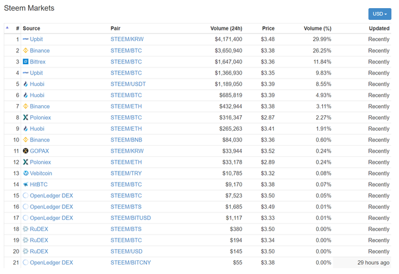Image resolution: width=399 pixels, height=274 pixels.
Task: Open RuDEX source link in row 18
Action: (39, 229)
